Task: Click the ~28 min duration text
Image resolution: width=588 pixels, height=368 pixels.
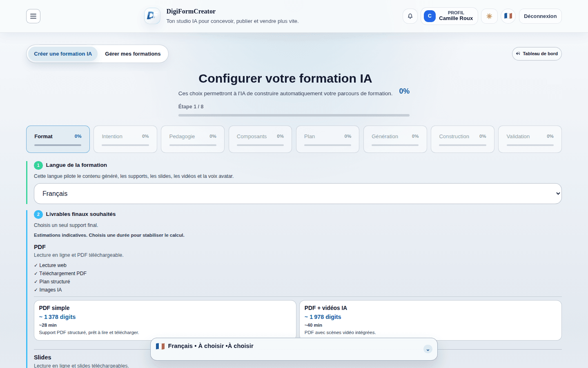Action: [48, 325]
